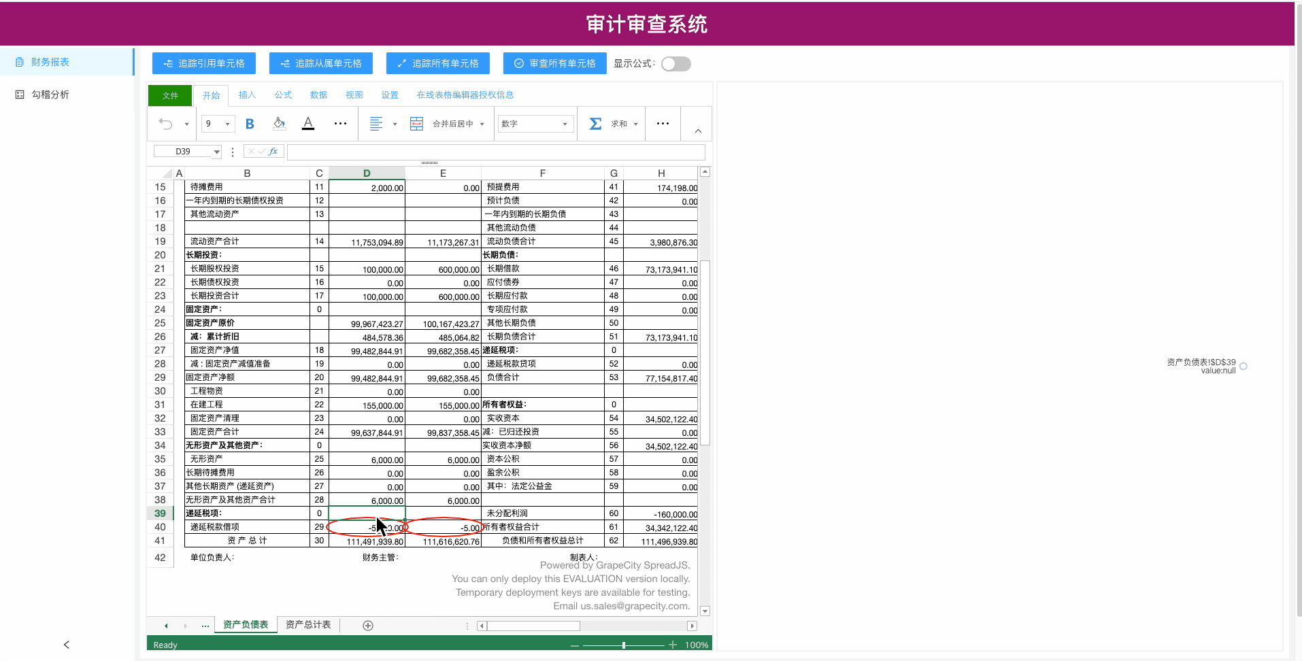Click the 100% zoom level
Screen dimensions: 1302x661
[697, 645]
